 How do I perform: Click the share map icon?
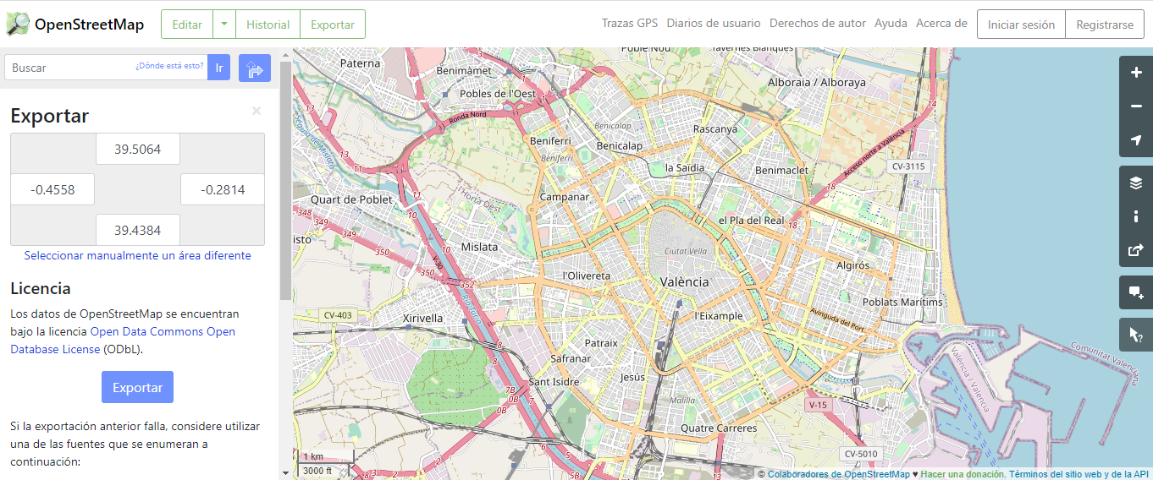click(x=1136, y=250)
